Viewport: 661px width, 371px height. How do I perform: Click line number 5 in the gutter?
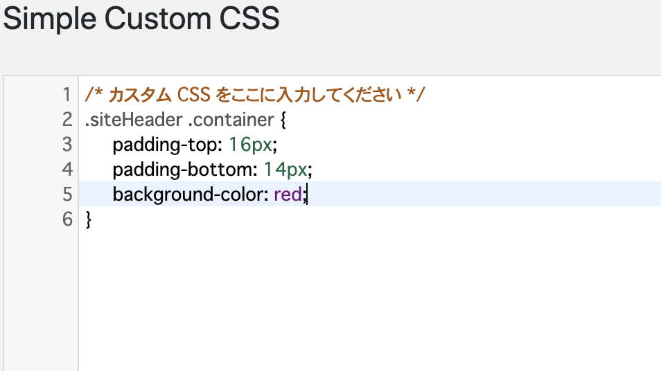coord(67,194)
